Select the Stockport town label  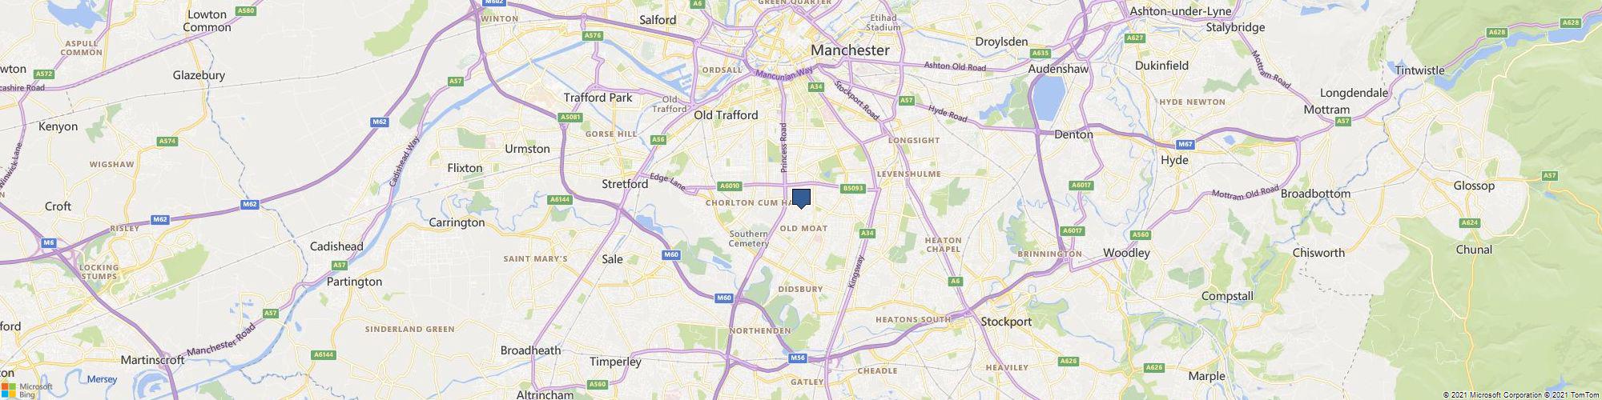pyautogui.click(x=1007, y=322)
